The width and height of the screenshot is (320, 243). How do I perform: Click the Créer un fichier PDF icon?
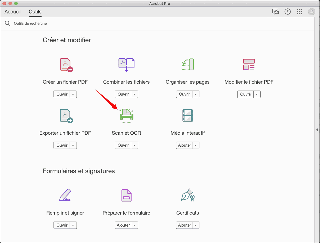(66, 65)
